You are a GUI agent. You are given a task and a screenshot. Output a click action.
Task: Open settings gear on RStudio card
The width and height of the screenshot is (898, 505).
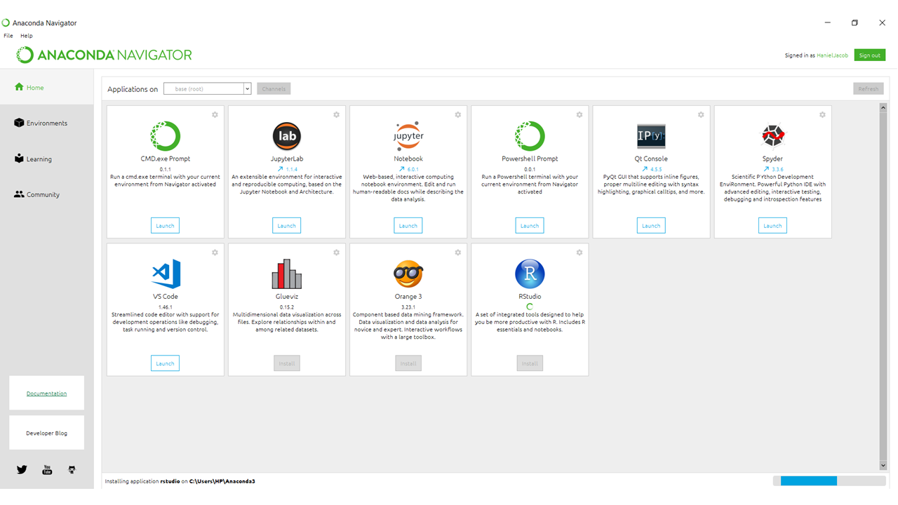(579, 252)
